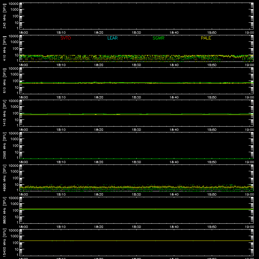Click 18:50 tick under the 610 MHz panel
Image resolution: width=259 pixels, height=259 pixels.
212,97
